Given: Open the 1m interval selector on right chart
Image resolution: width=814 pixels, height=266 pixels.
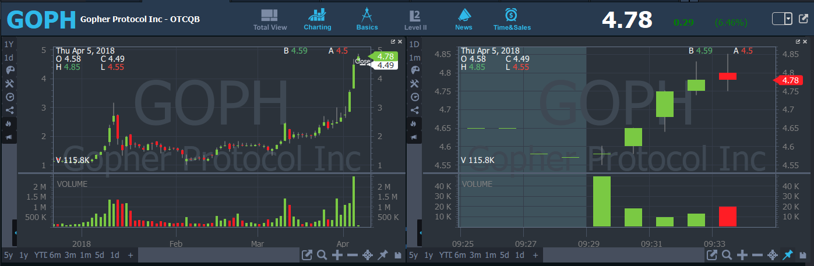Looking at the screenshot, I should 414,58.
